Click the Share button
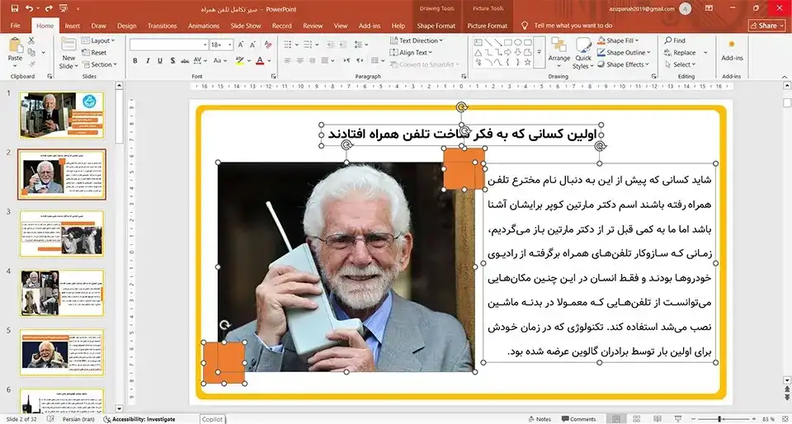 pyautogui.click(x=766, y=26)
